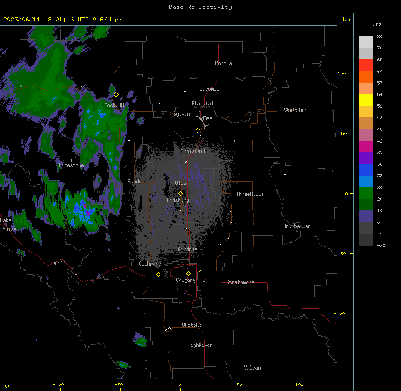This screenshot has width=401, height=391.
Task: Click the white asterisk east of Innisfail
Action: [234, 141]
